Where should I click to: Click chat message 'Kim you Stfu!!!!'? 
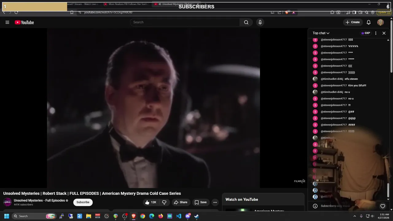[x=357, y=86]
